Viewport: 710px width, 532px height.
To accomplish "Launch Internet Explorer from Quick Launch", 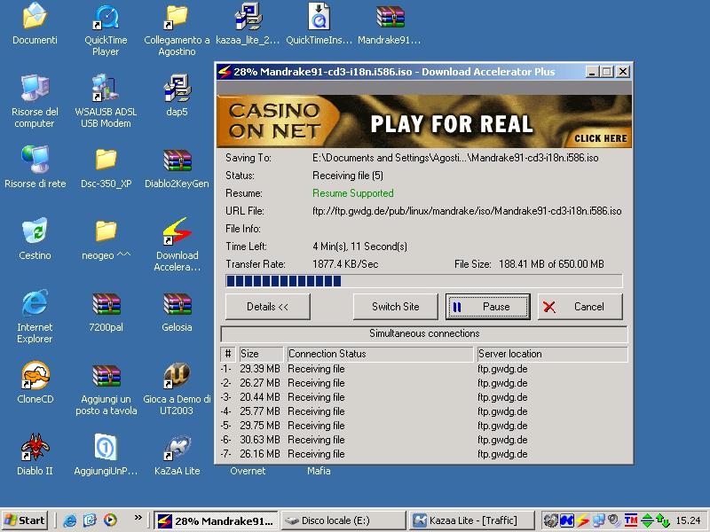I will [x=69, y=520].
